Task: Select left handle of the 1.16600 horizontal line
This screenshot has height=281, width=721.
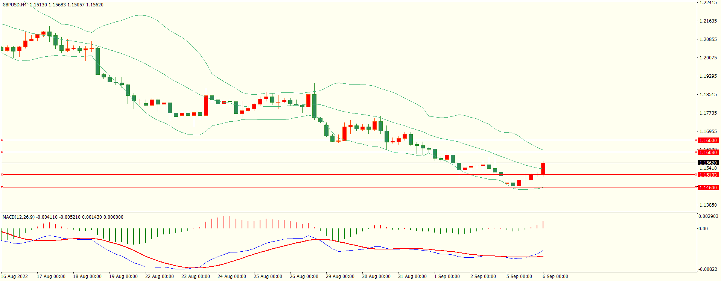Action: click(x=2, y=140)
